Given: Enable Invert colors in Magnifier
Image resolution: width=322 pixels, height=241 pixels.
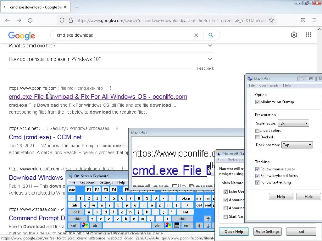Looking at the screenshot, I should click(x=257, y=131).
